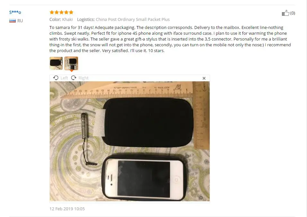Click the five-star rating
307x217 pixels.
point(61,12)
